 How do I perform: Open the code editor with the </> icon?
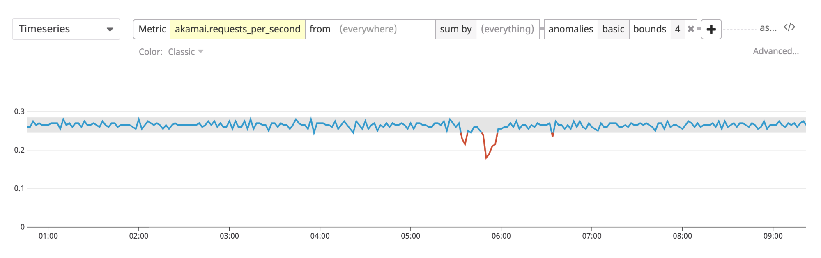tap(789, 27)
